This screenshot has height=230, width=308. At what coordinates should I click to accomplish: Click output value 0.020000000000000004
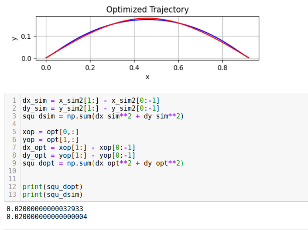point(47,217)
